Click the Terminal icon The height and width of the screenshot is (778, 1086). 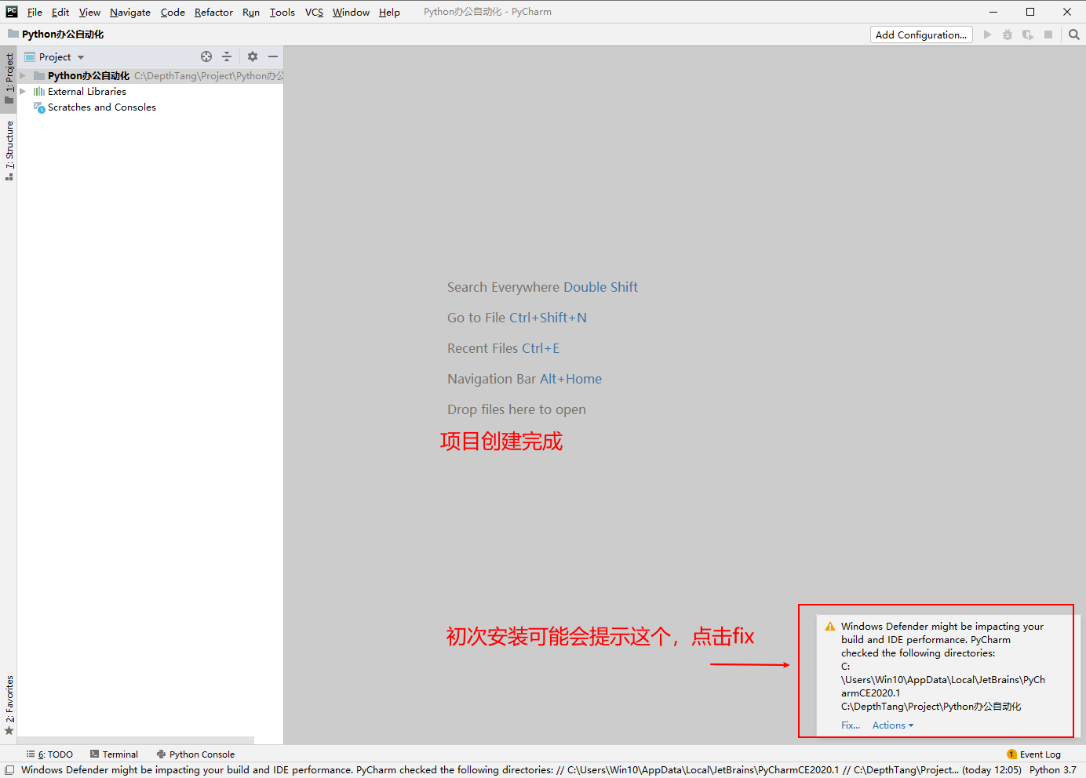point(94,754)
